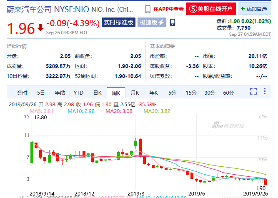The image size is (278, 198).
Task: Click the 基本面摘要 section heading
Action: [162, 46]
